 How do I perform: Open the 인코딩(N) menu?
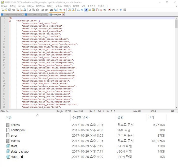pos(40,6)
